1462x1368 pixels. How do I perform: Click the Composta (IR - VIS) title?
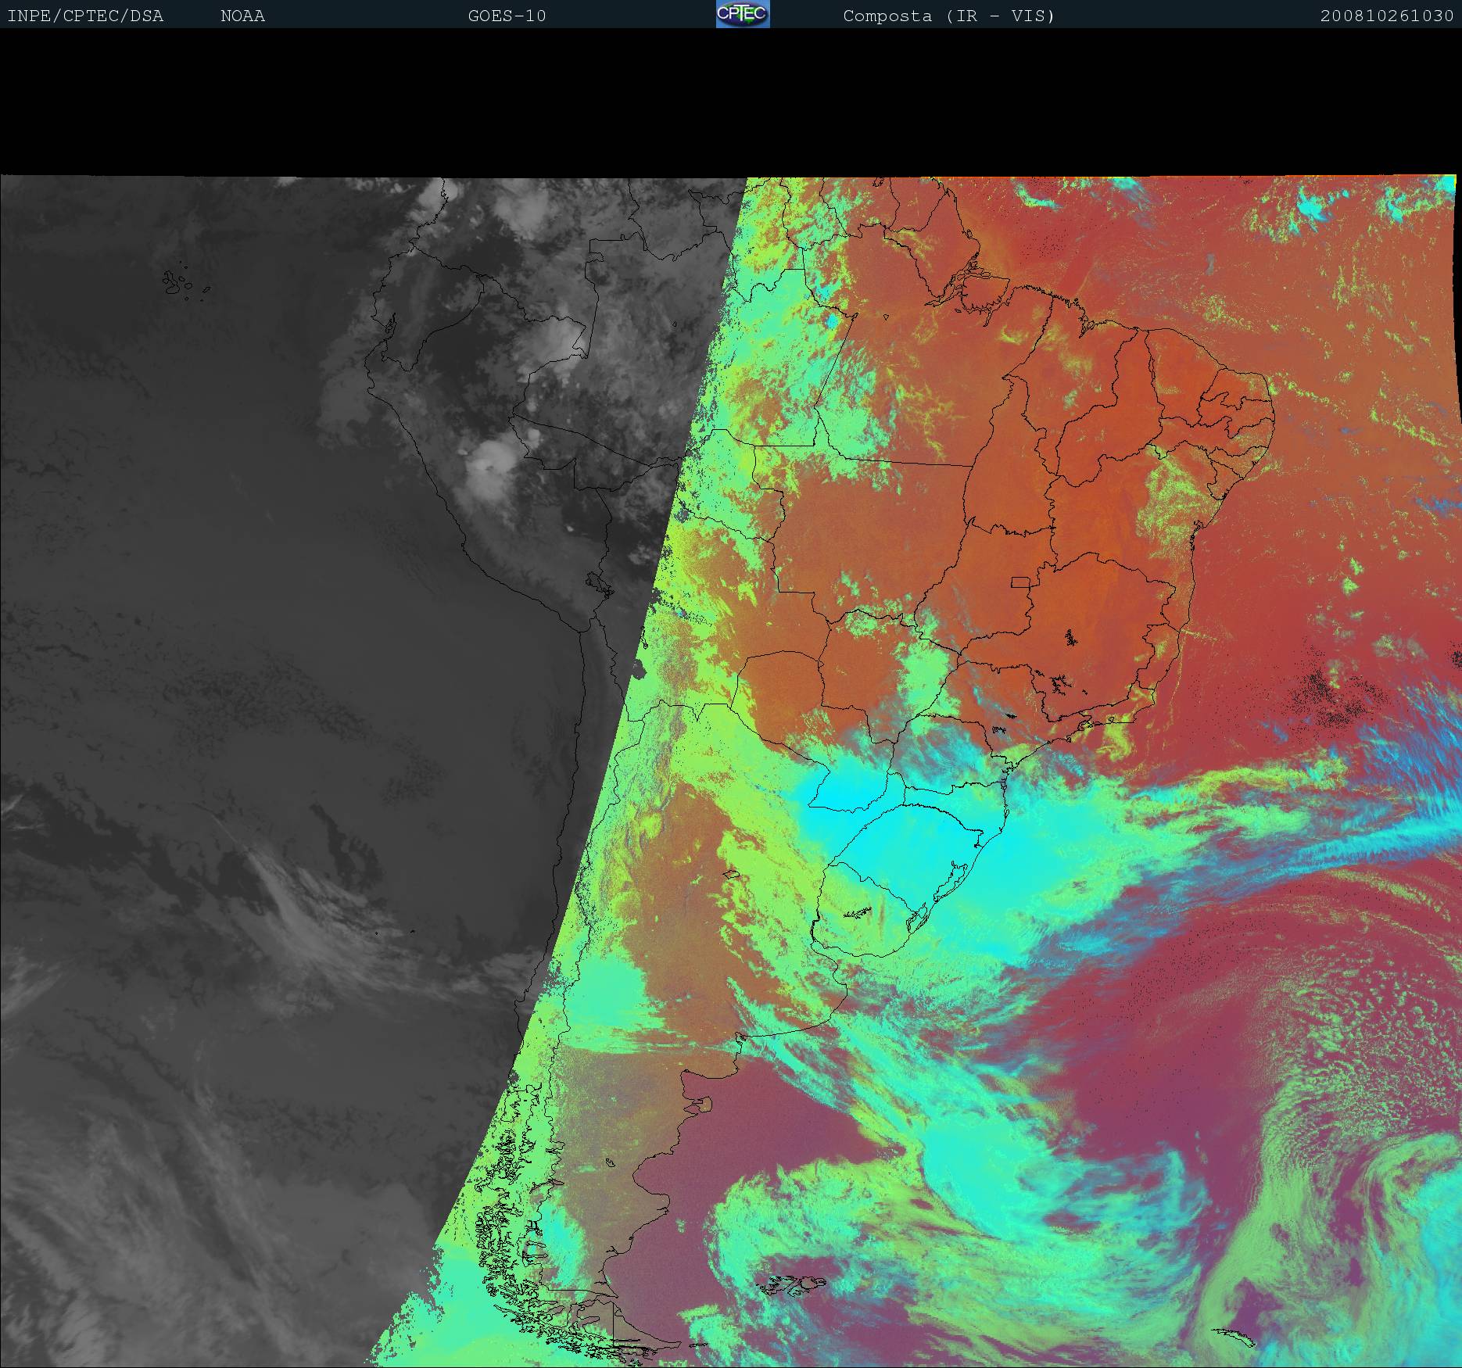tap(948, 16)
